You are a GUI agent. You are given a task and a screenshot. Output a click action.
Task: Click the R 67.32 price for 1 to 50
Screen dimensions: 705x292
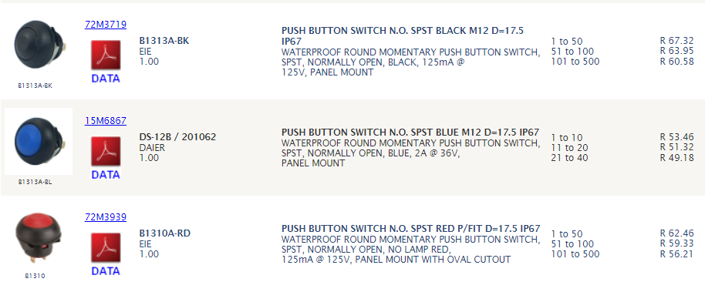676,41
